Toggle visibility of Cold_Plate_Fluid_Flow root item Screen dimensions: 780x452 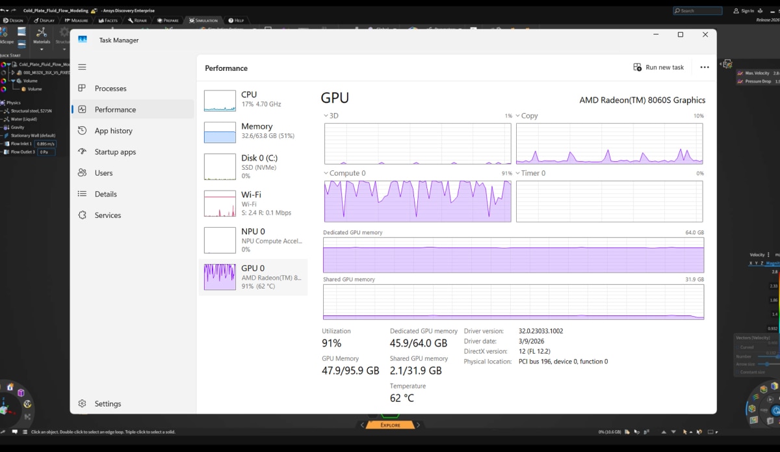tap(3, 64)
